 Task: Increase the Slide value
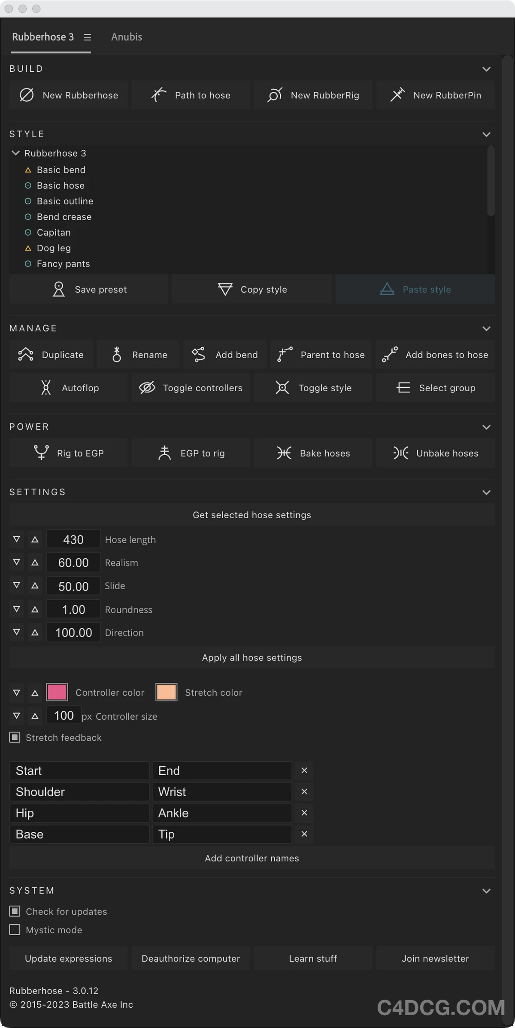pyautogui.click(x=35, y=585)
